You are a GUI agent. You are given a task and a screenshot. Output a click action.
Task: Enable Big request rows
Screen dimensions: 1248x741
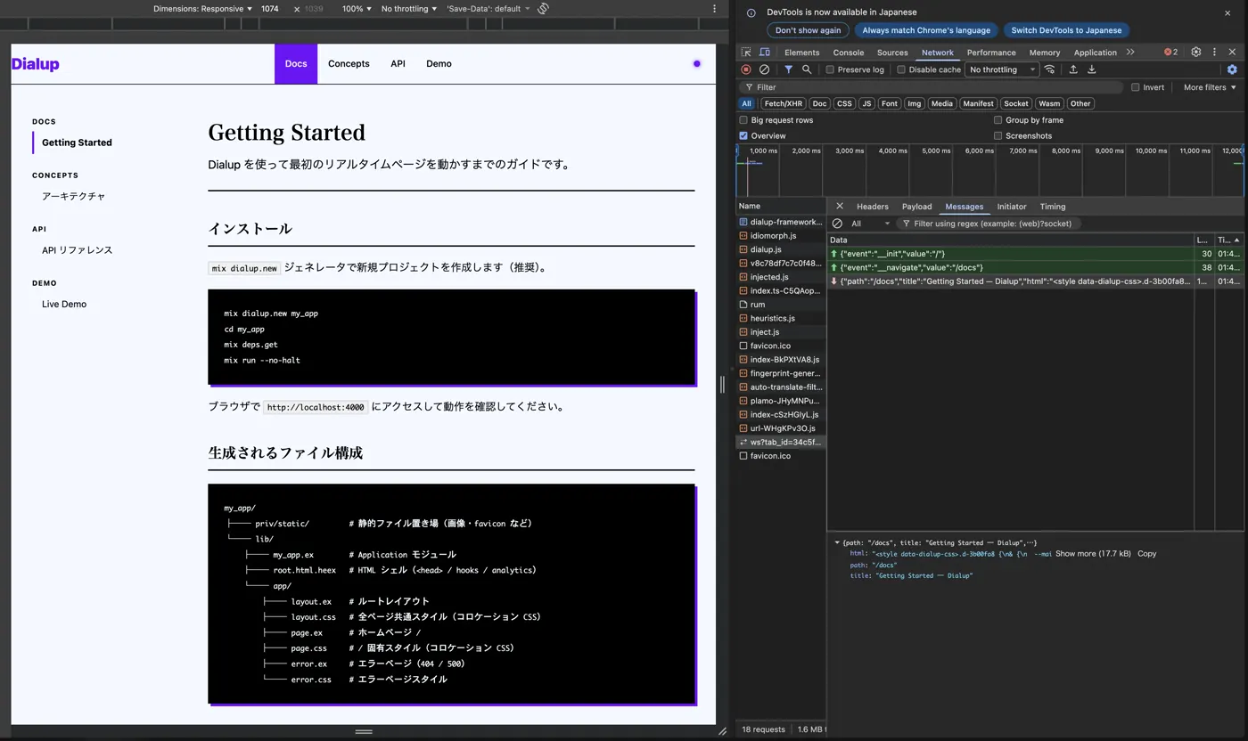(x=743, y=120)
